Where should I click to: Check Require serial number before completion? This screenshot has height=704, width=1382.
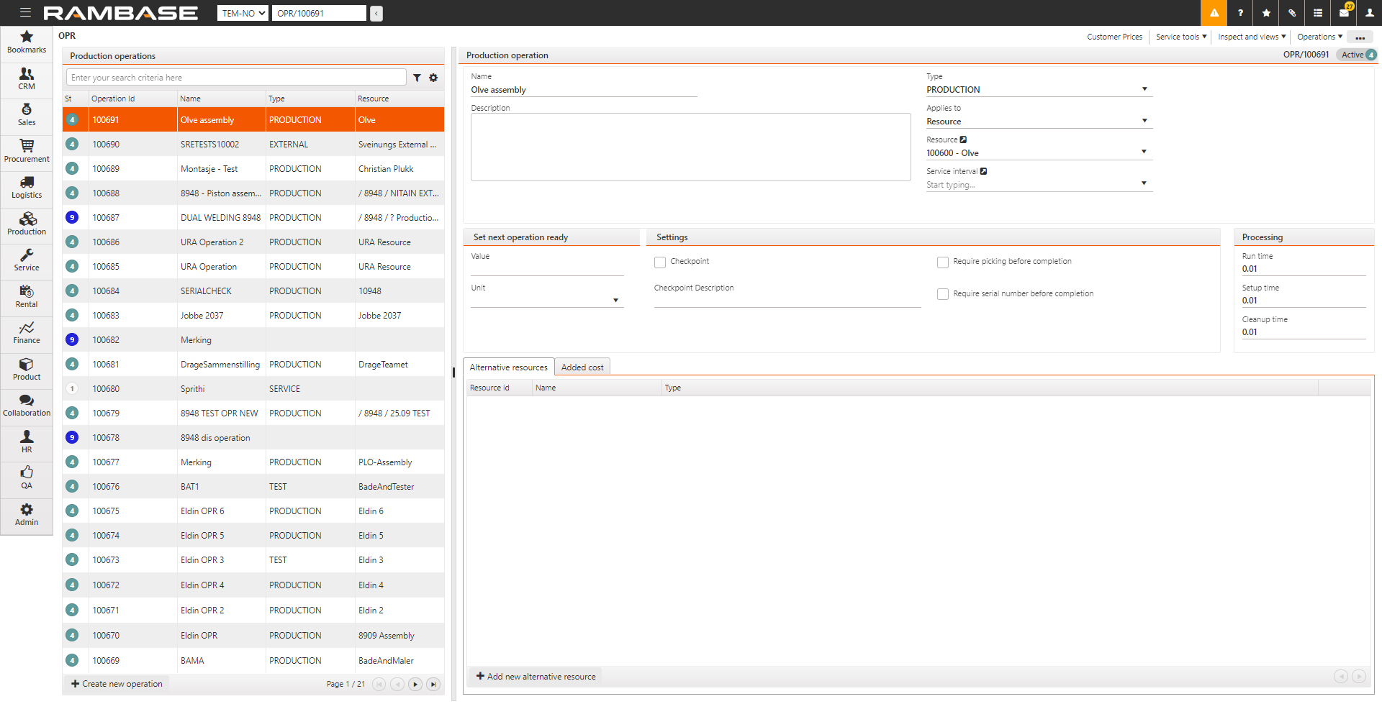[x=943, y=294]
